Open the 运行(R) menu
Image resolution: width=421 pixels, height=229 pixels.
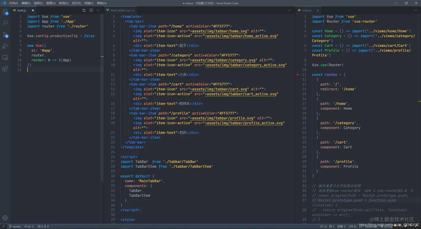76,3
